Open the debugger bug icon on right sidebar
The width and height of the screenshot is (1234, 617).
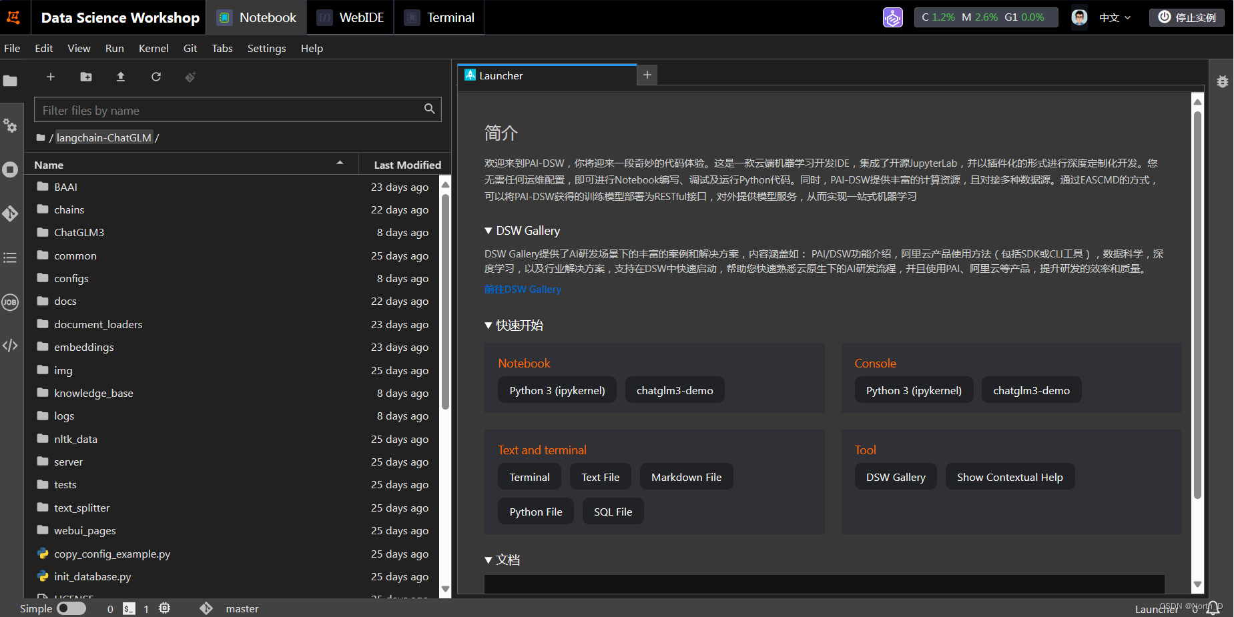(x=1222, y=81)
